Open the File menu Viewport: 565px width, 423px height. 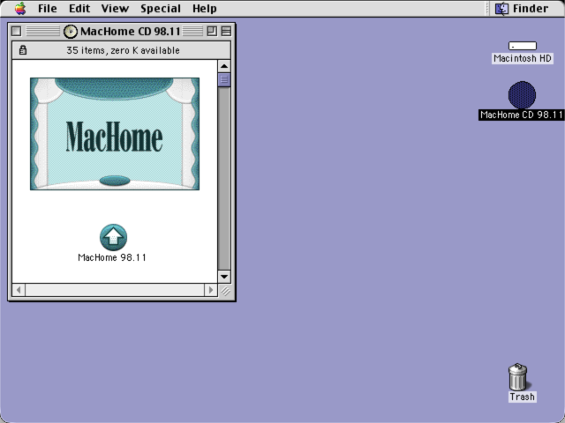pyautogui.click(x=47, y=8)
